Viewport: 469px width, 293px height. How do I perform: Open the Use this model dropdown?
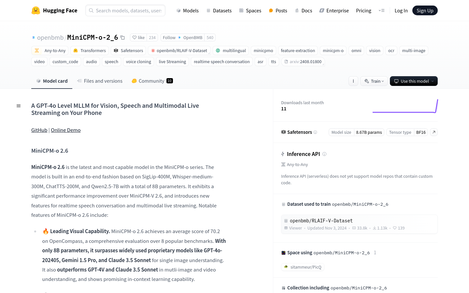[x=414, y=81]
